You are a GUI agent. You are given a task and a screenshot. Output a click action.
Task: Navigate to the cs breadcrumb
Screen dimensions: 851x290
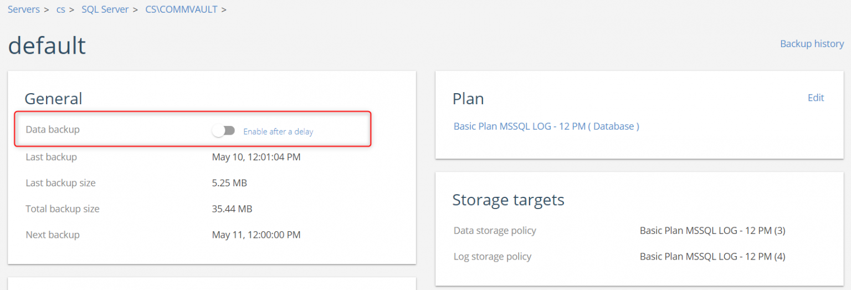(x=61, y=9)
